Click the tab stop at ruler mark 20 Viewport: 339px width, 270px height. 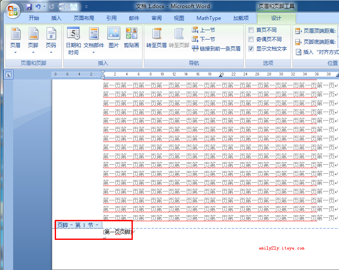click(x=221, y=76)
